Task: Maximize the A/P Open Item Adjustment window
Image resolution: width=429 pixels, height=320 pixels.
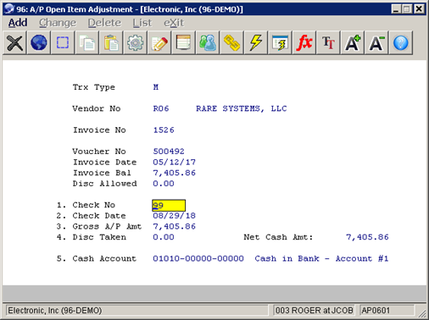Action: [x=407, y=9]
